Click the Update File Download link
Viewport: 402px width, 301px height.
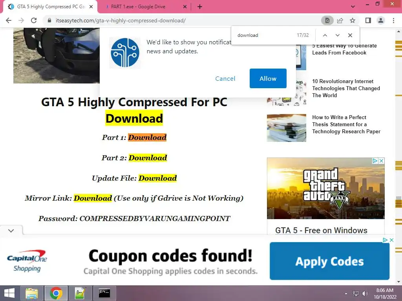(157, 178)
